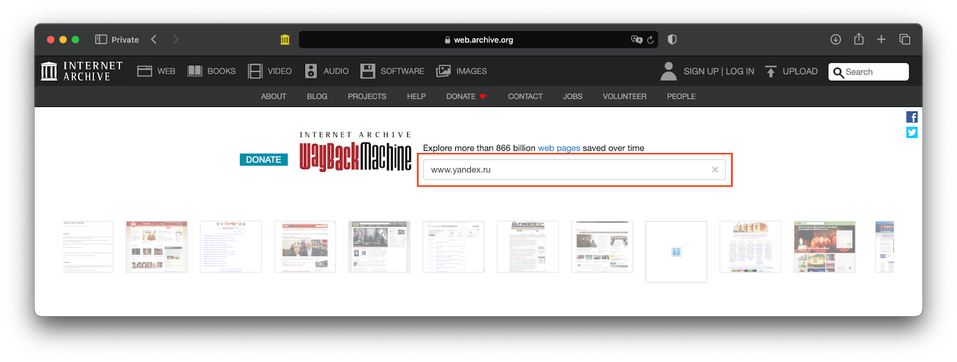Click the translate page icon
Viewport: 957px width, 362px height.
[x=636, y=39]
